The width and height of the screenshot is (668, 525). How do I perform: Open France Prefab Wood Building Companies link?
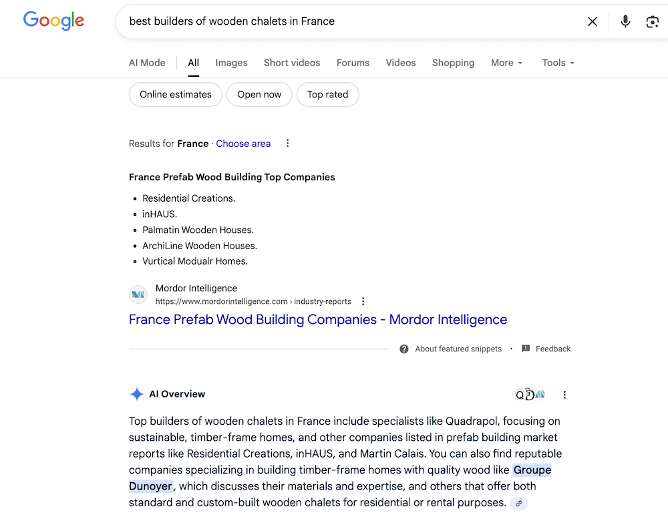318,320
